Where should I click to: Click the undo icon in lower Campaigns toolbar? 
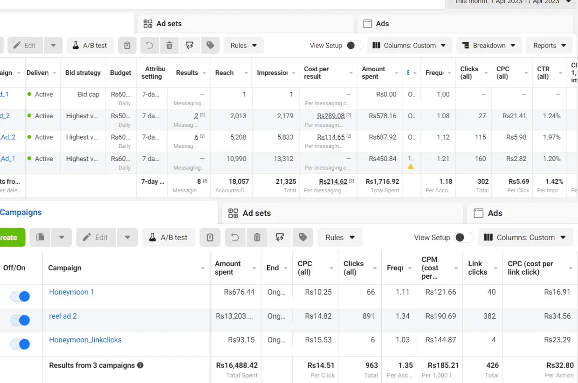pos(235,237)
